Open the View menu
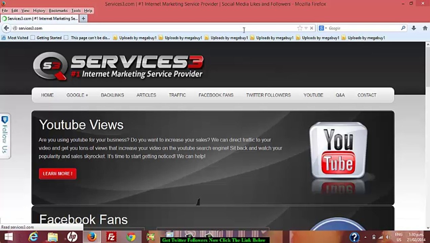The height and width of the screenshot is (243, 430). pyautogui.click(x=25, y=11)
